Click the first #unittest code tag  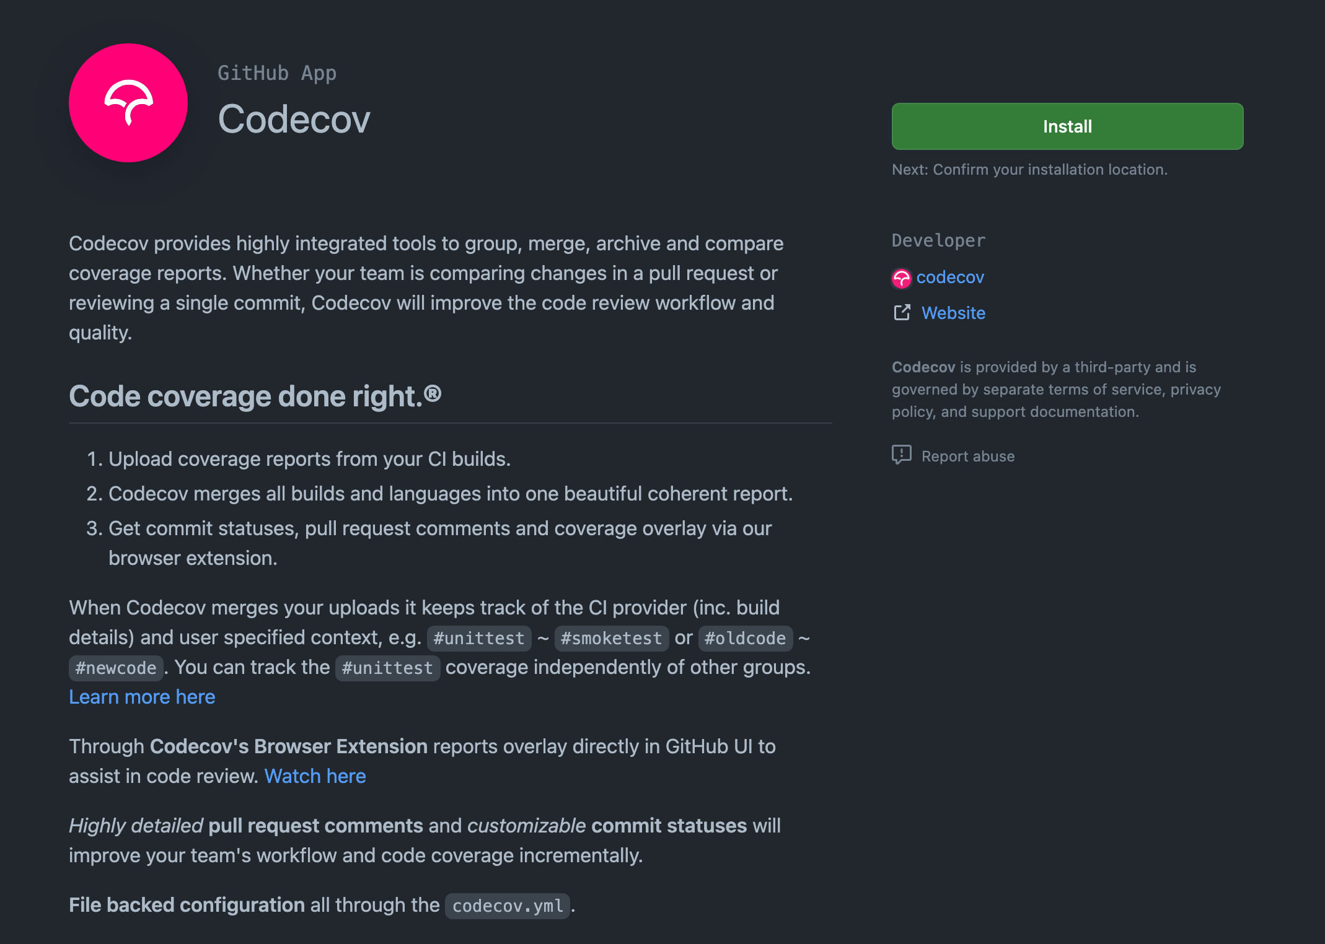pyautogui.click(x=479, y=638)
